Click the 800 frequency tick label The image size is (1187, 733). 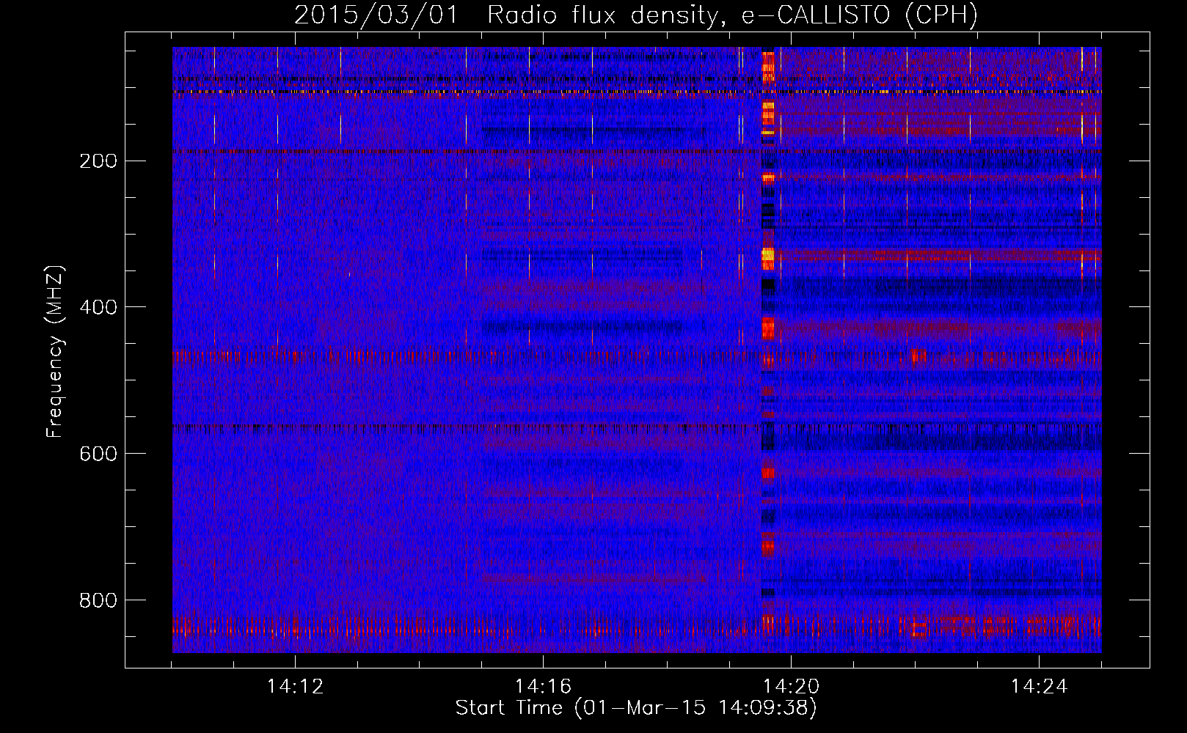(x=98, y=600)
